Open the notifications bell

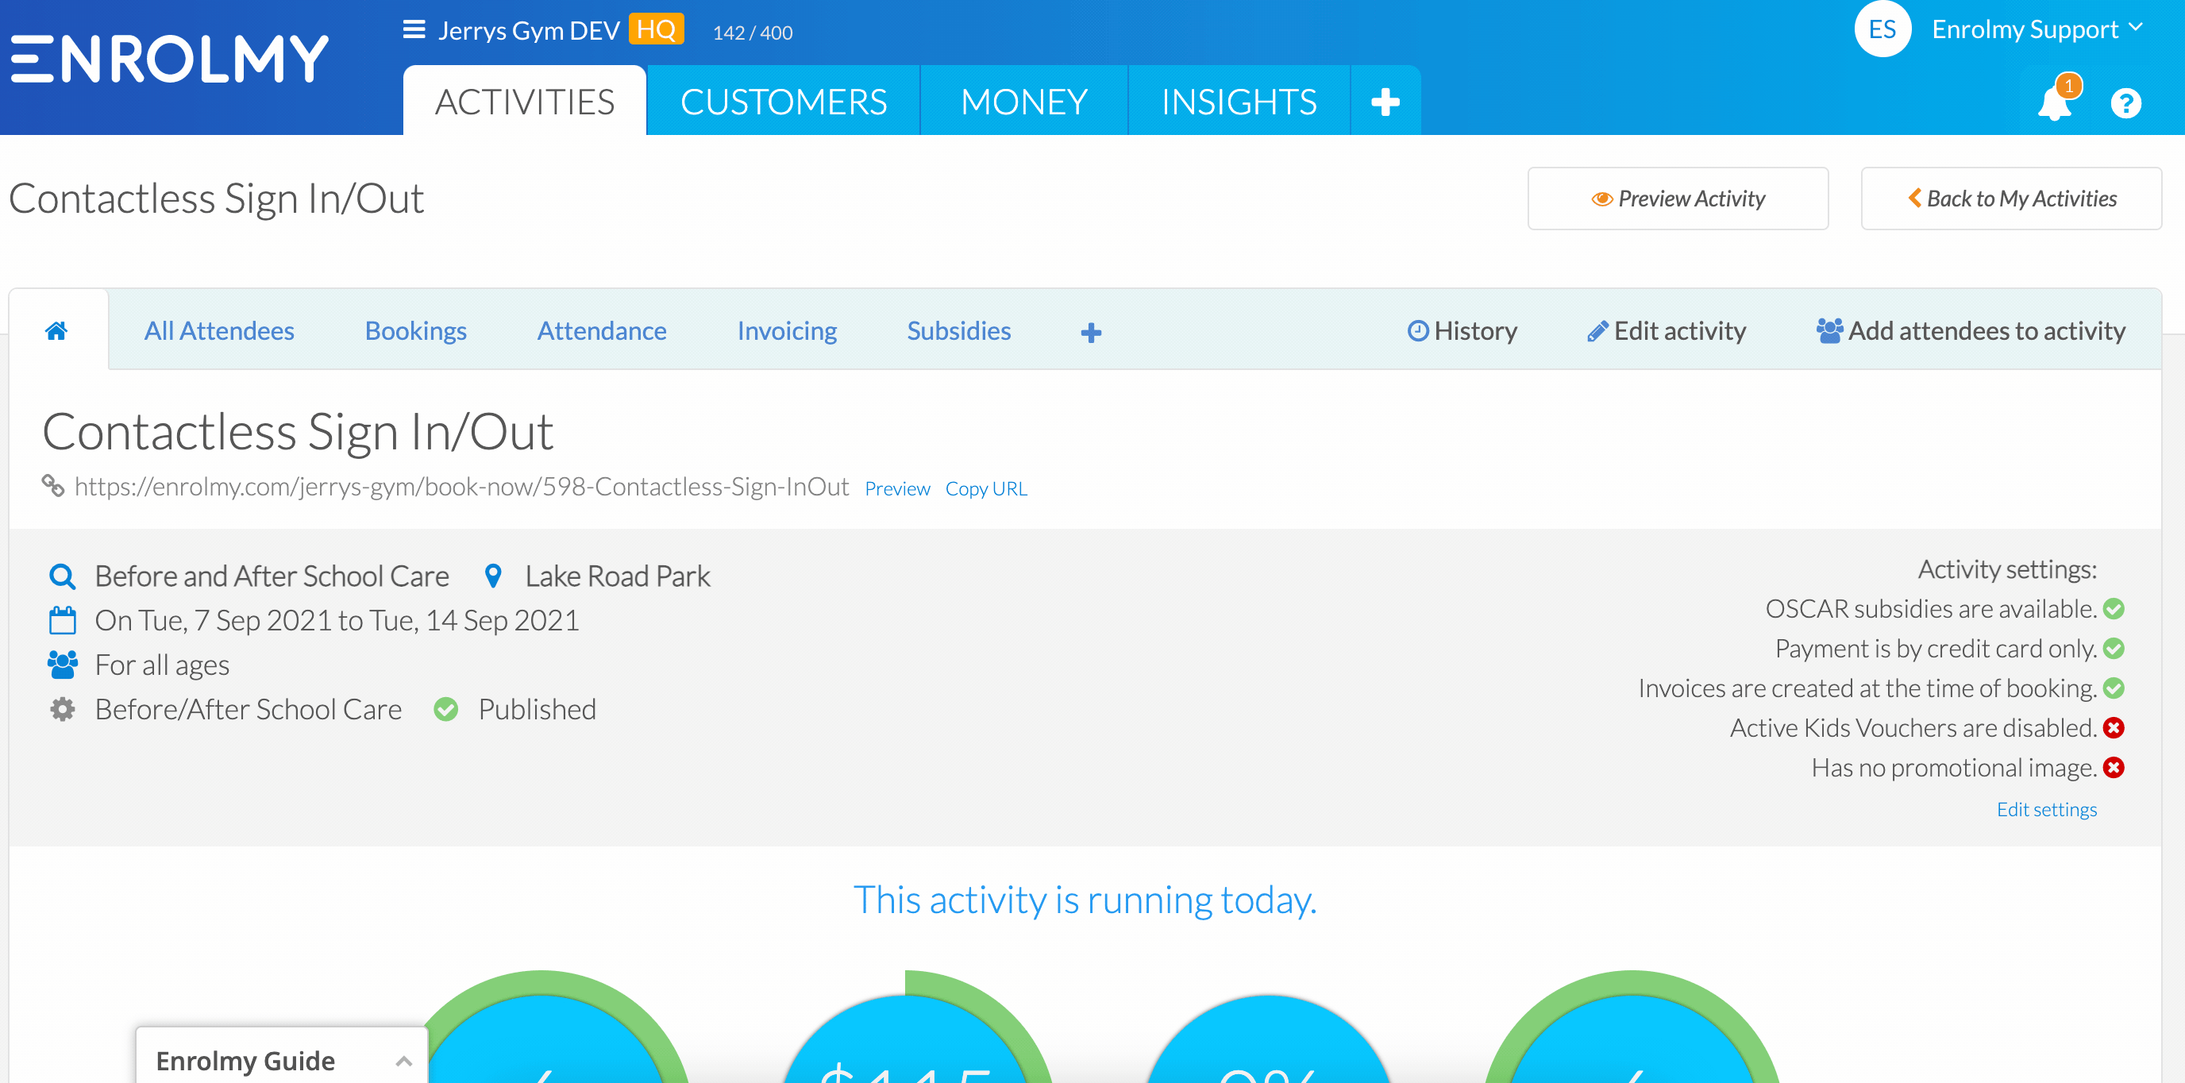pos(2054,103)
